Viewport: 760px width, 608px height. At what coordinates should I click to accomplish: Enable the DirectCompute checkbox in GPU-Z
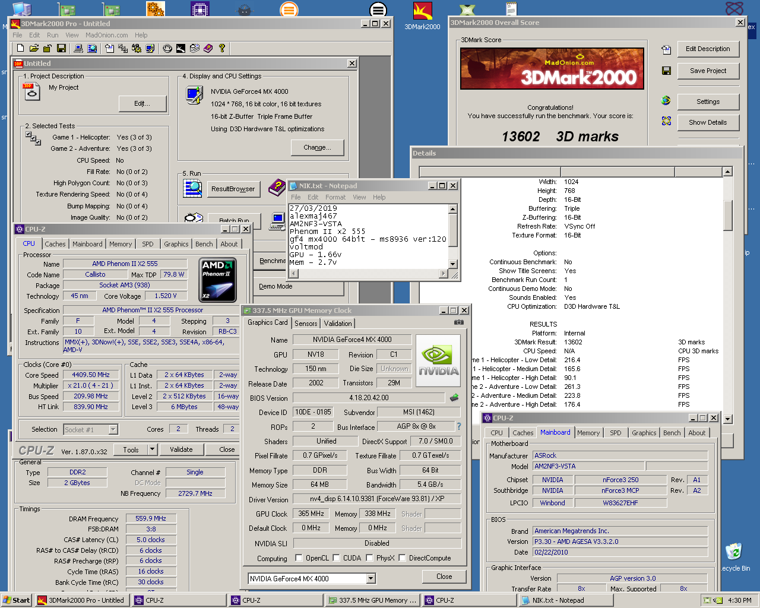pyautogui.click(x=402, y=558)
